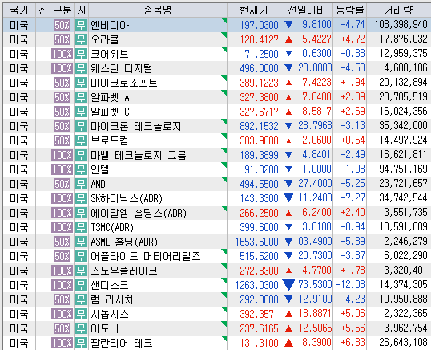Click the green 무 icon for 오라클
The height and width of the screenshot is (350, 431).
81,39
